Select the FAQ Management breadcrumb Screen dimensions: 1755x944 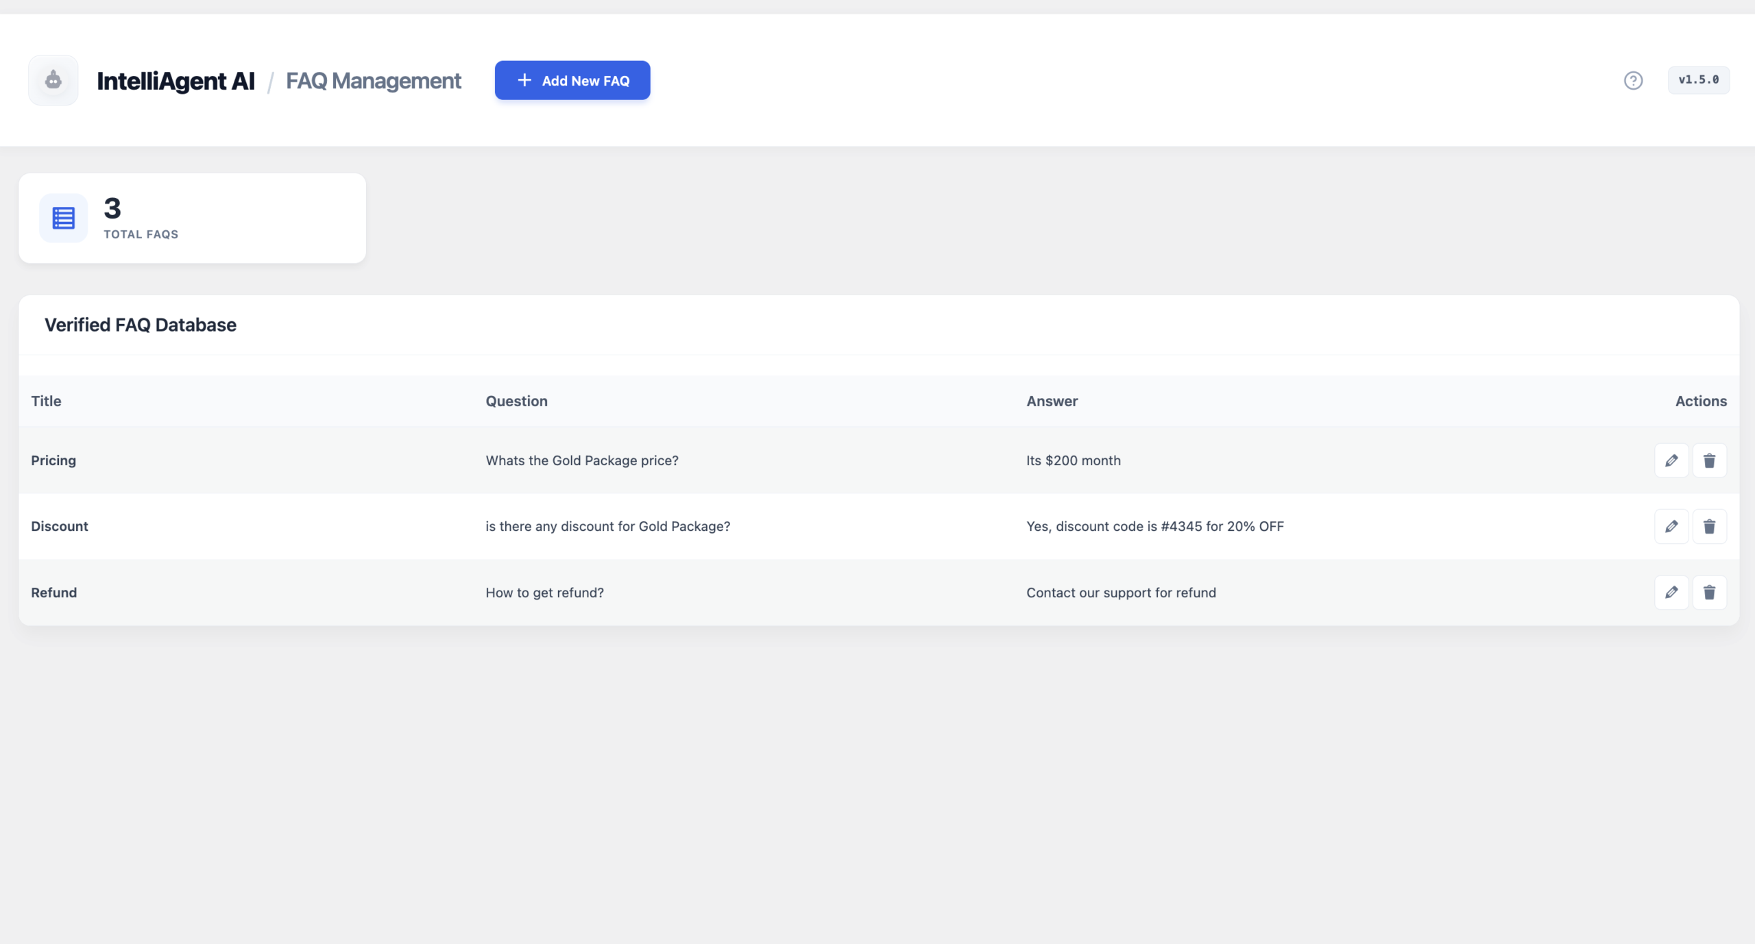(x=373, y=81)
